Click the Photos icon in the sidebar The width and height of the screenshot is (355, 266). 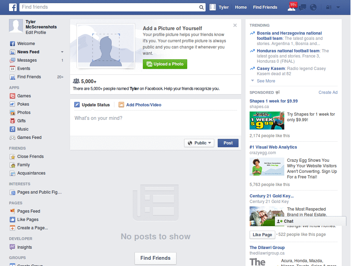12,113
